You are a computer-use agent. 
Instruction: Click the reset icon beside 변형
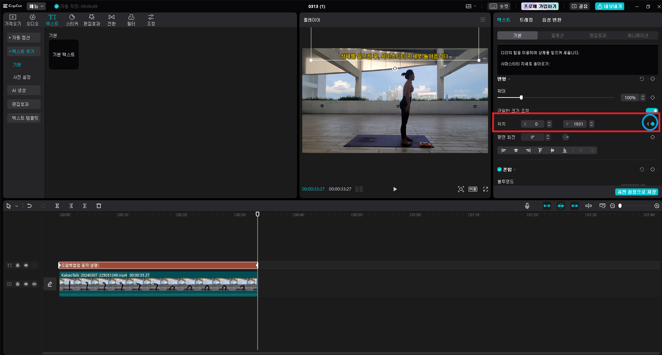(x=642, y=79)
